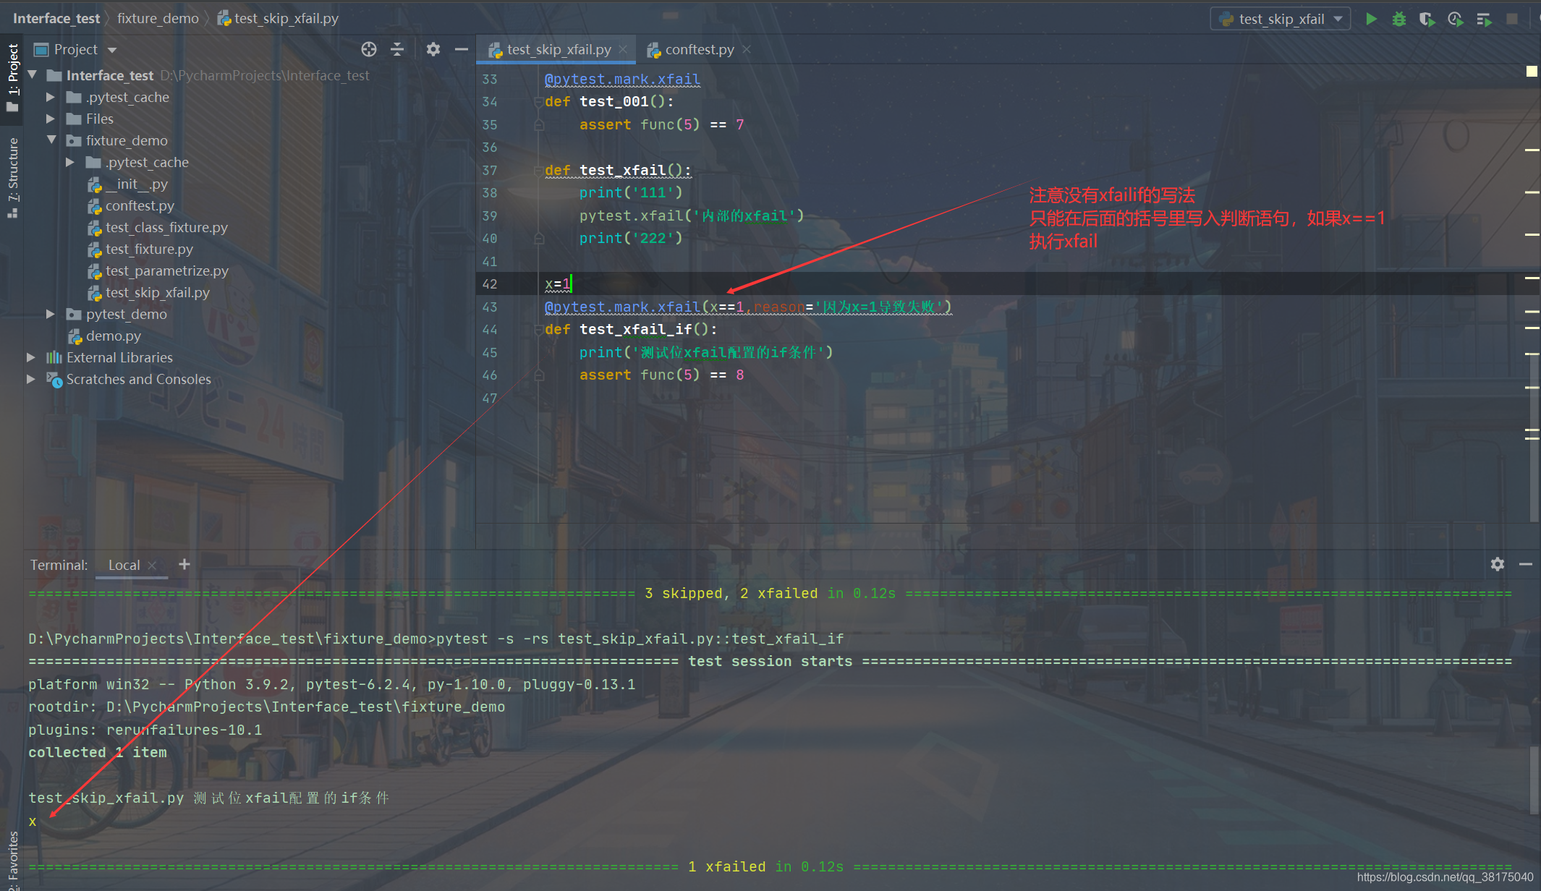Image resolution: width=1541 pixels, height=891 pixels.
Task: Click the pytest command line in terminal
Action: (436, 639)
